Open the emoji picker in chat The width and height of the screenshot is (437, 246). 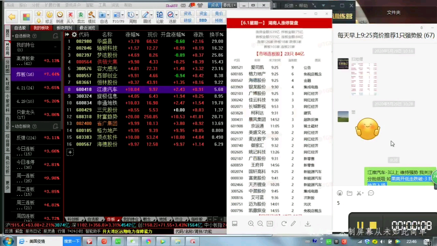click(339, 193)
